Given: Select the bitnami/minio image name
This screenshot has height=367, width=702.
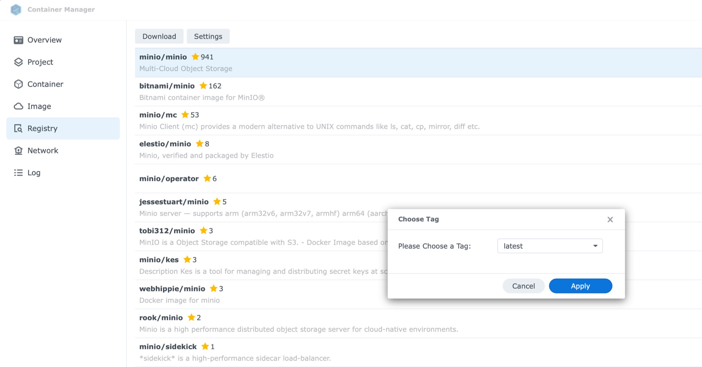Looking at the screenshot, I should click(x=167, y=86).
